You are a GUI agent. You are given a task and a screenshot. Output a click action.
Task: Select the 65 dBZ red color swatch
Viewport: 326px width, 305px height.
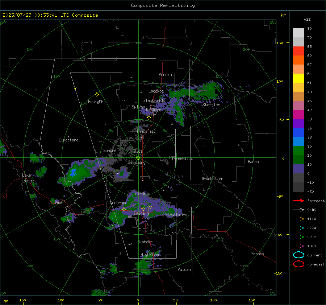tap(298, 51)
